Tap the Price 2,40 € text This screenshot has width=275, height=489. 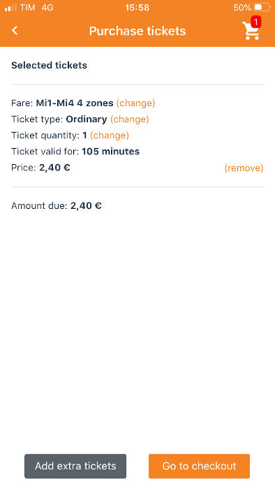[x=40, y=168]
